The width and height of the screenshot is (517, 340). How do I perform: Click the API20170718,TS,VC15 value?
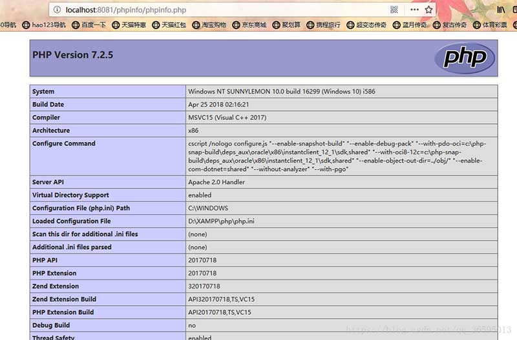point(220,312)
